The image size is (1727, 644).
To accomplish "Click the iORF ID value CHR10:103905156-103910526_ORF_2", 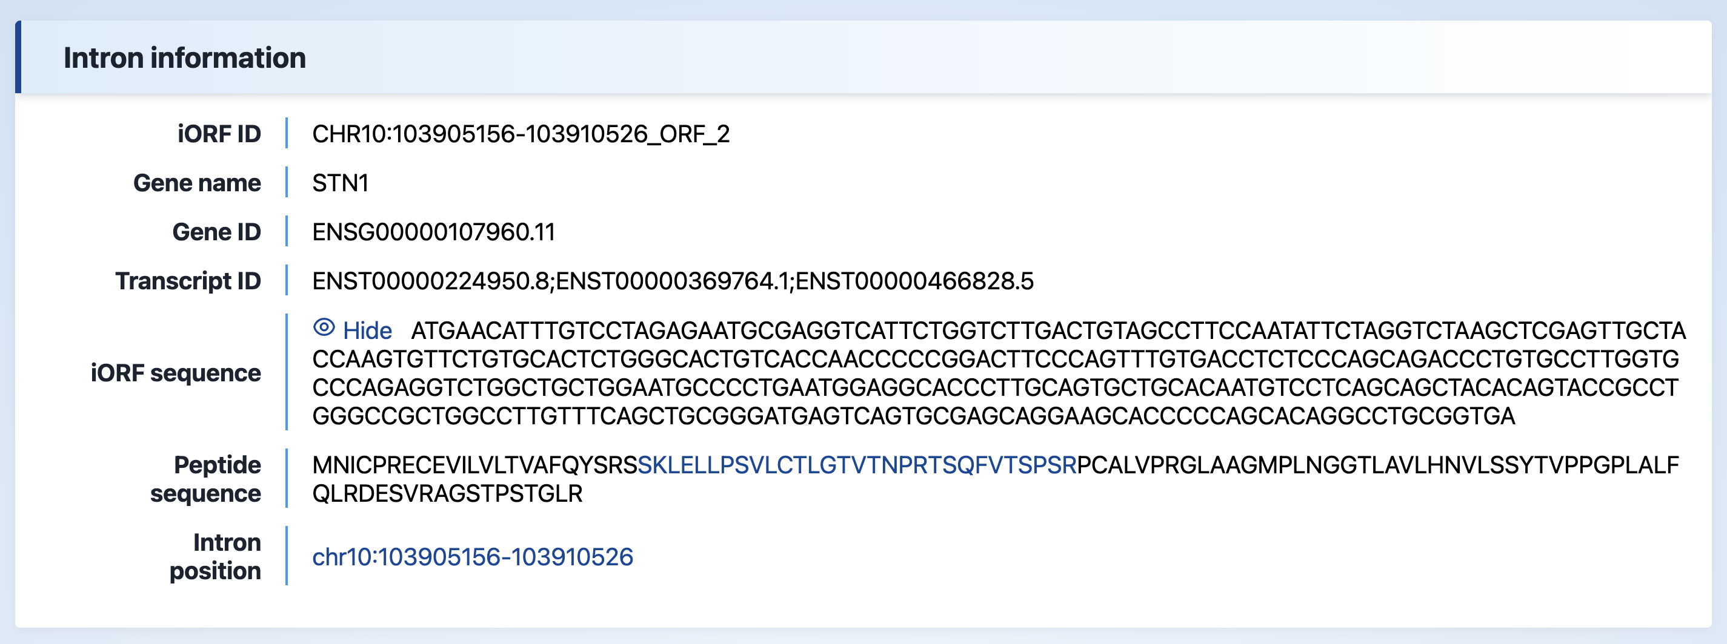I will [x=521, y=134].
